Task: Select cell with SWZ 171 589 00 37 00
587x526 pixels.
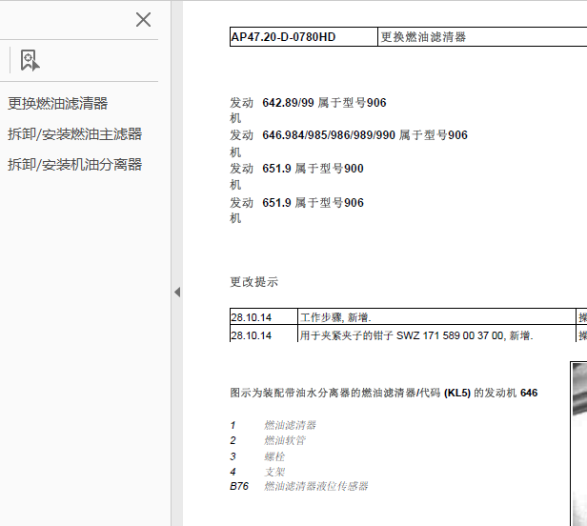Action: tap(436, 334)
